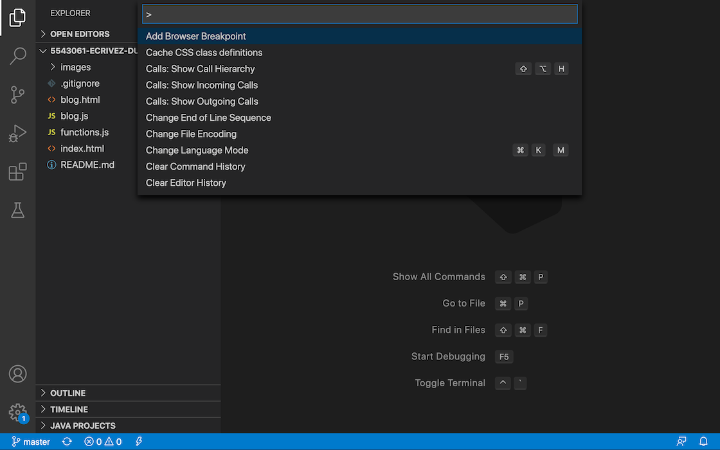The width and height of the screenshot is (720, 450).
Task: Expand the Open Editors section
Action: point(80,34)
